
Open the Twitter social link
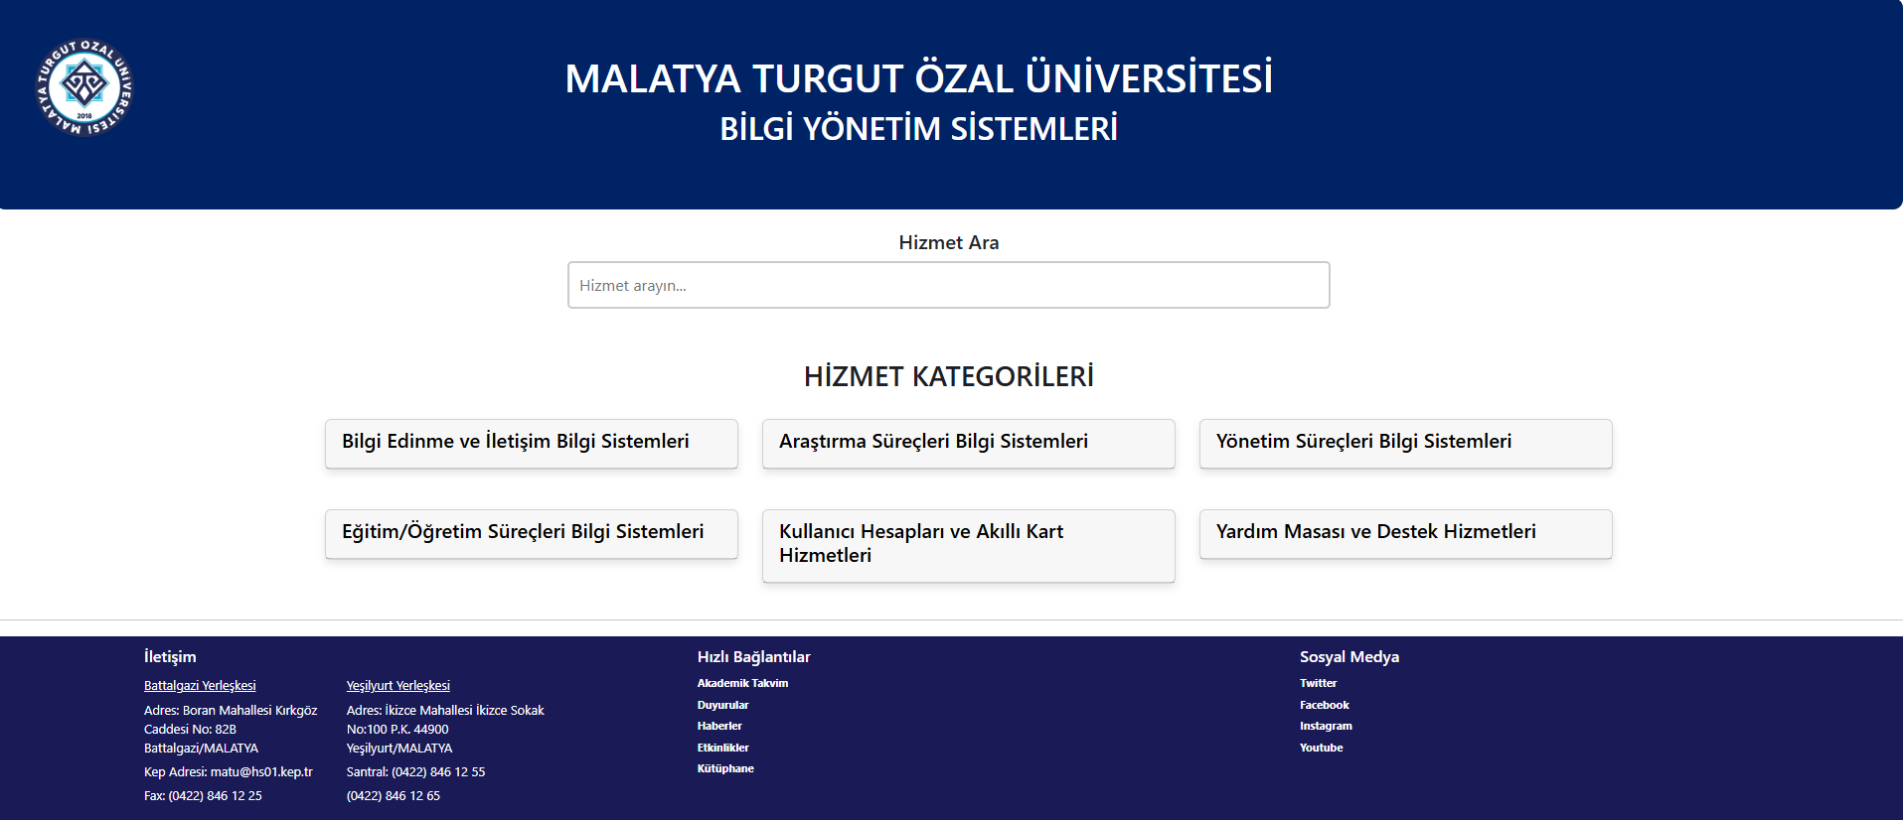pos(1318,683)
